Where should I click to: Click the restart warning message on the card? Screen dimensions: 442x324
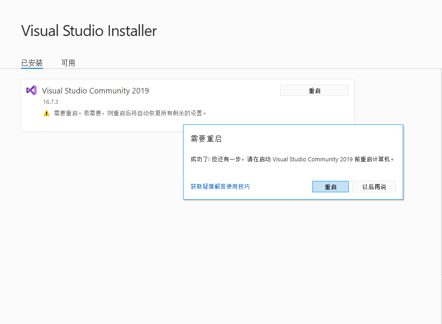pos(130,113)
